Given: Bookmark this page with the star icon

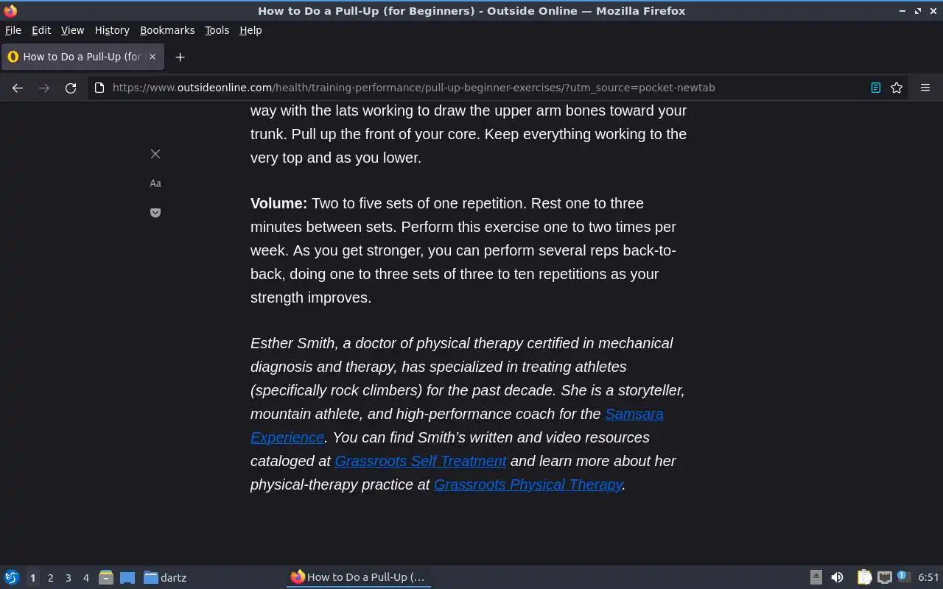Looking at the screenshot, I should click(897, 88).
